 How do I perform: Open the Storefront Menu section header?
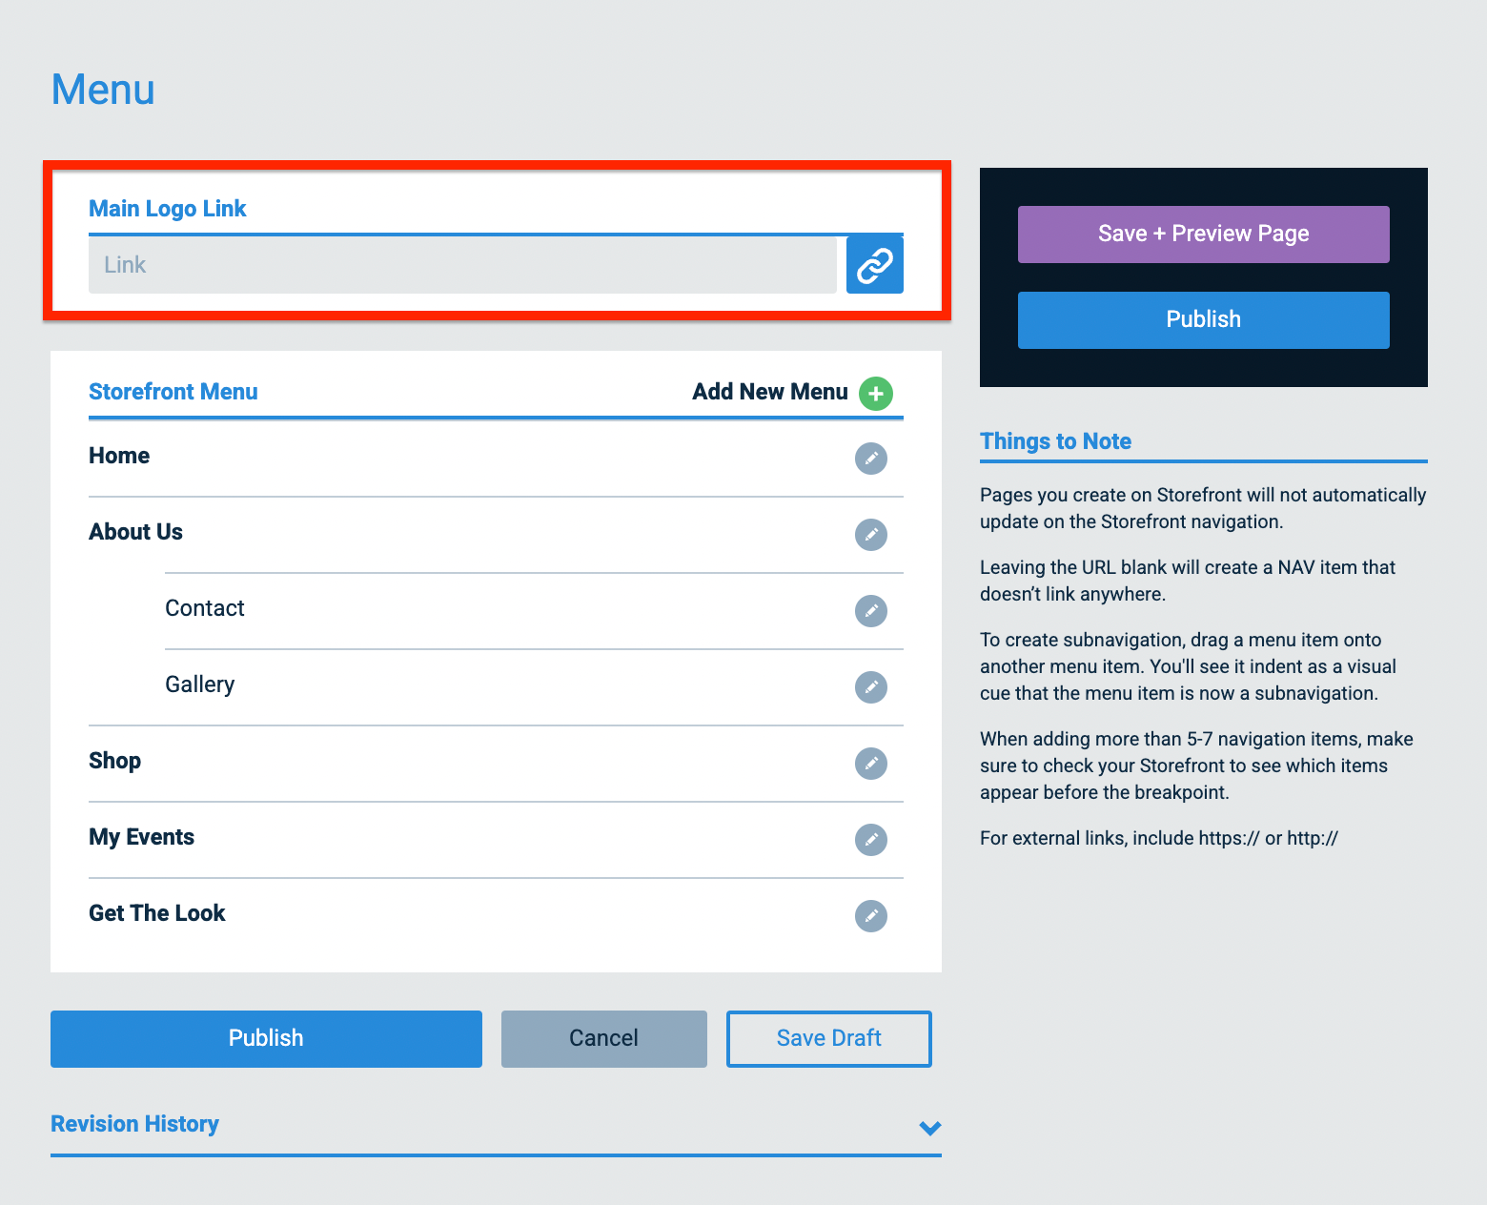tap(173, 392)
